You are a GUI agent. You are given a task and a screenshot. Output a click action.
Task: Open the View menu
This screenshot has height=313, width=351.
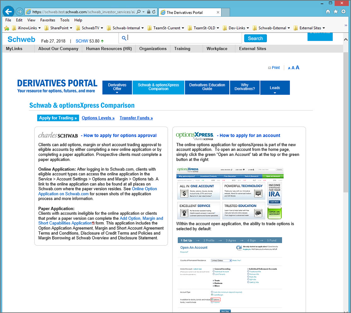pyautogui.click(x=31, y=20)
